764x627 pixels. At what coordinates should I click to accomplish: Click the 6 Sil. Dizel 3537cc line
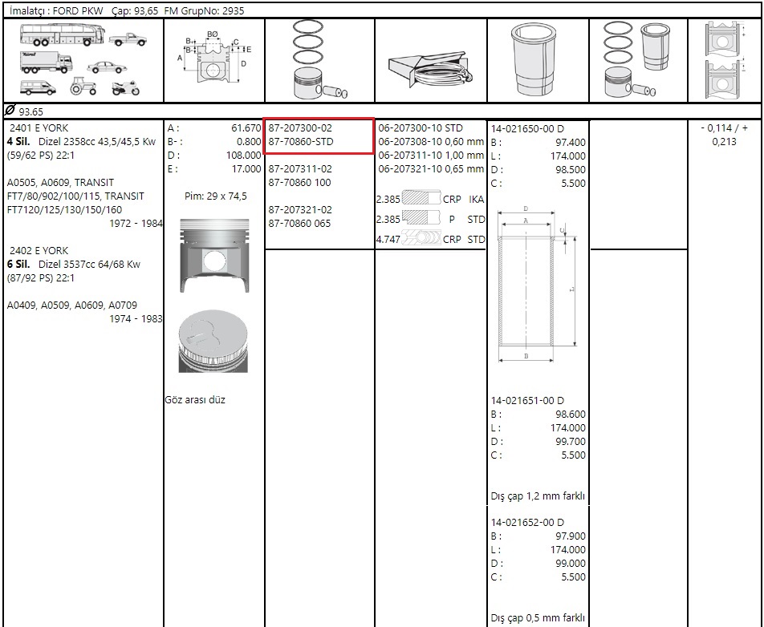(x=74, y=265)
